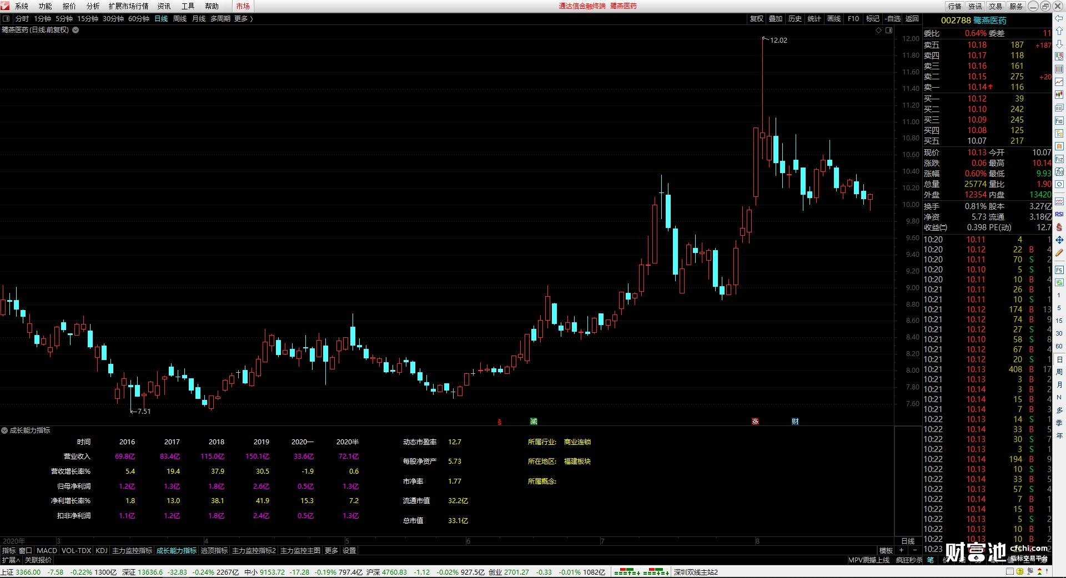Click the small window icon before 分时
1066x578 pixels.
click(6, 19)
